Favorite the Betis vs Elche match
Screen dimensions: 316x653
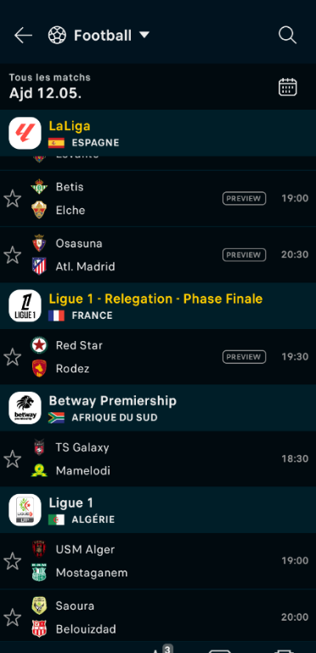[x=13, y=199]
